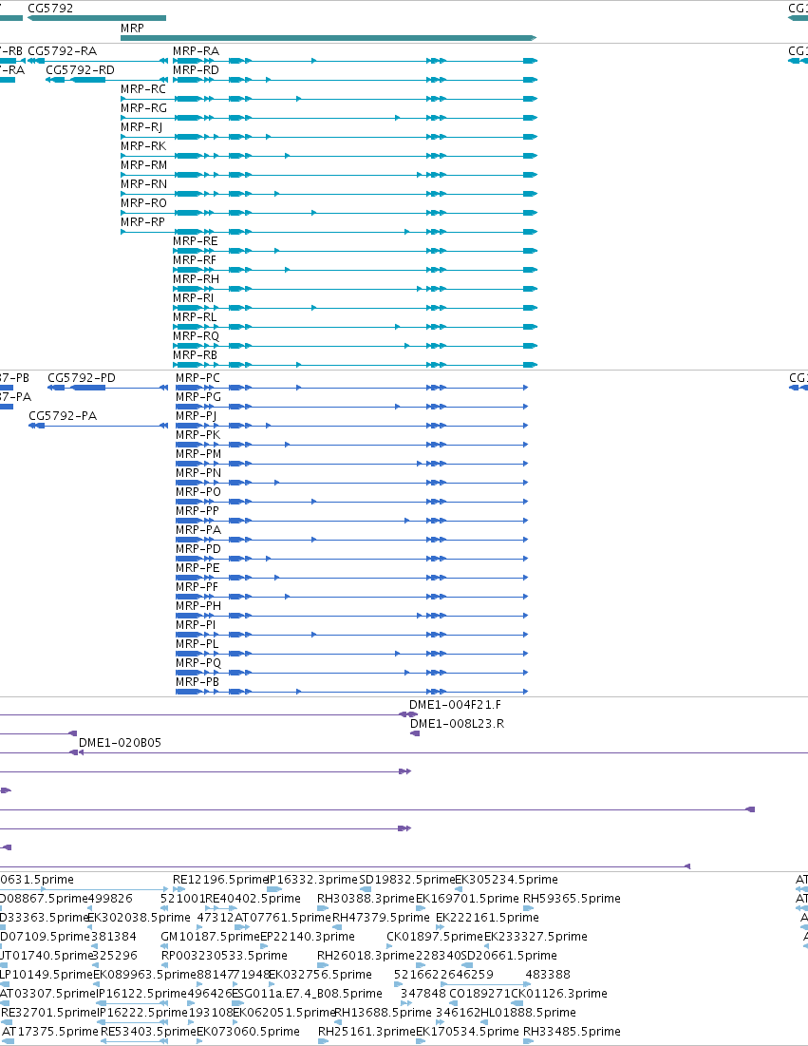Select transcript MRP-RJ label
Viewport: 808px width, 1046px height.
141,126
